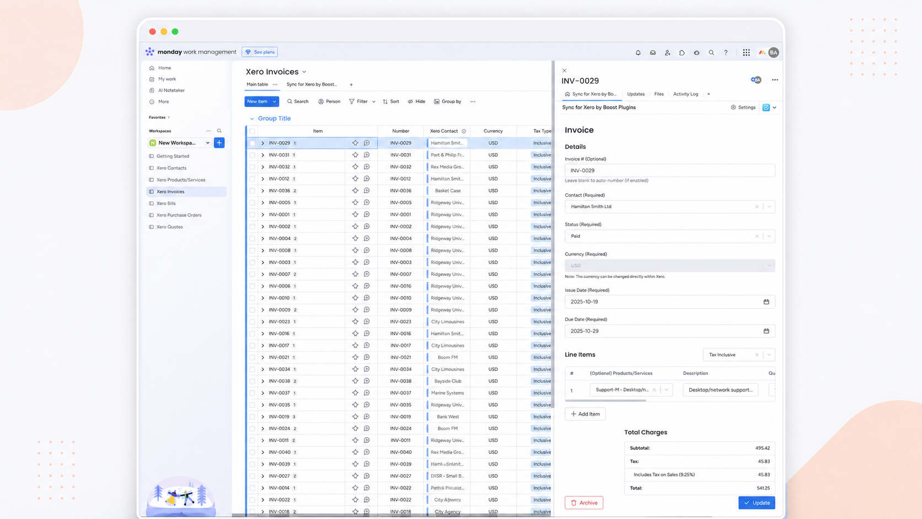
Task: Open the inbox tray icon
Action: 653,52
